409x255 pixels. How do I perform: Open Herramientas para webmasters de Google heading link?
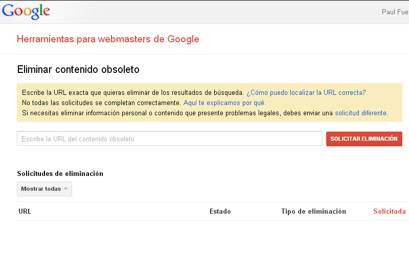[x=108, y=39]
